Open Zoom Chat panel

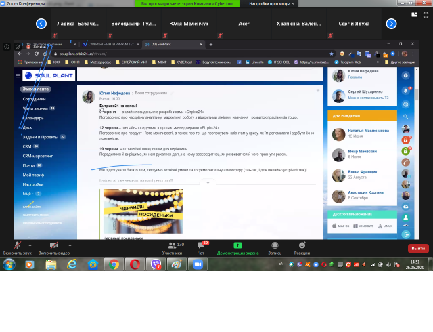point(202,248)
